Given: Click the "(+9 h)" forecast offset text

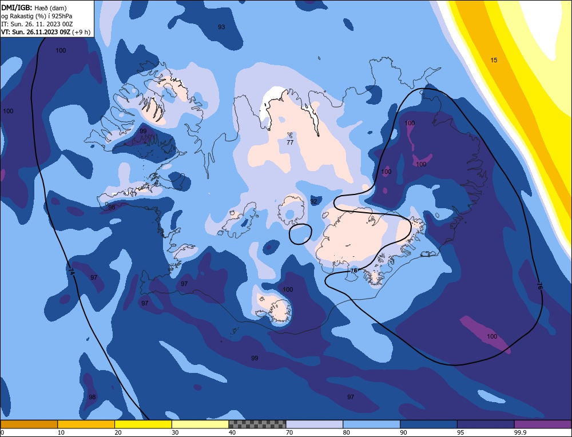Looking at the screenshot, I should (81, 32).
